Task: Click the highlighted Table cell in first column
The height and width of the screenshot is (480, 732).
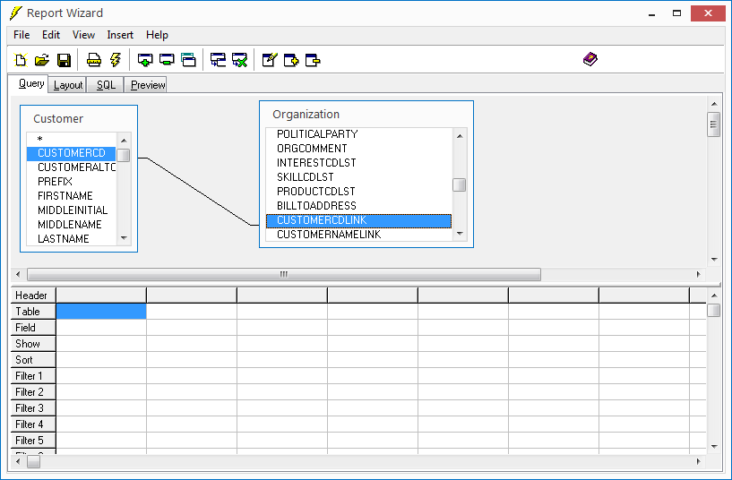Action: pyautogui.click(x=101, y=312)
